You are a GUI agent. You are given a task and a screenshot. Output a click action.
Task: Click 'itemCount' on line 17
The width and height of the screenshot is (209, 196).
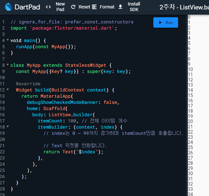tap(50, 121)
